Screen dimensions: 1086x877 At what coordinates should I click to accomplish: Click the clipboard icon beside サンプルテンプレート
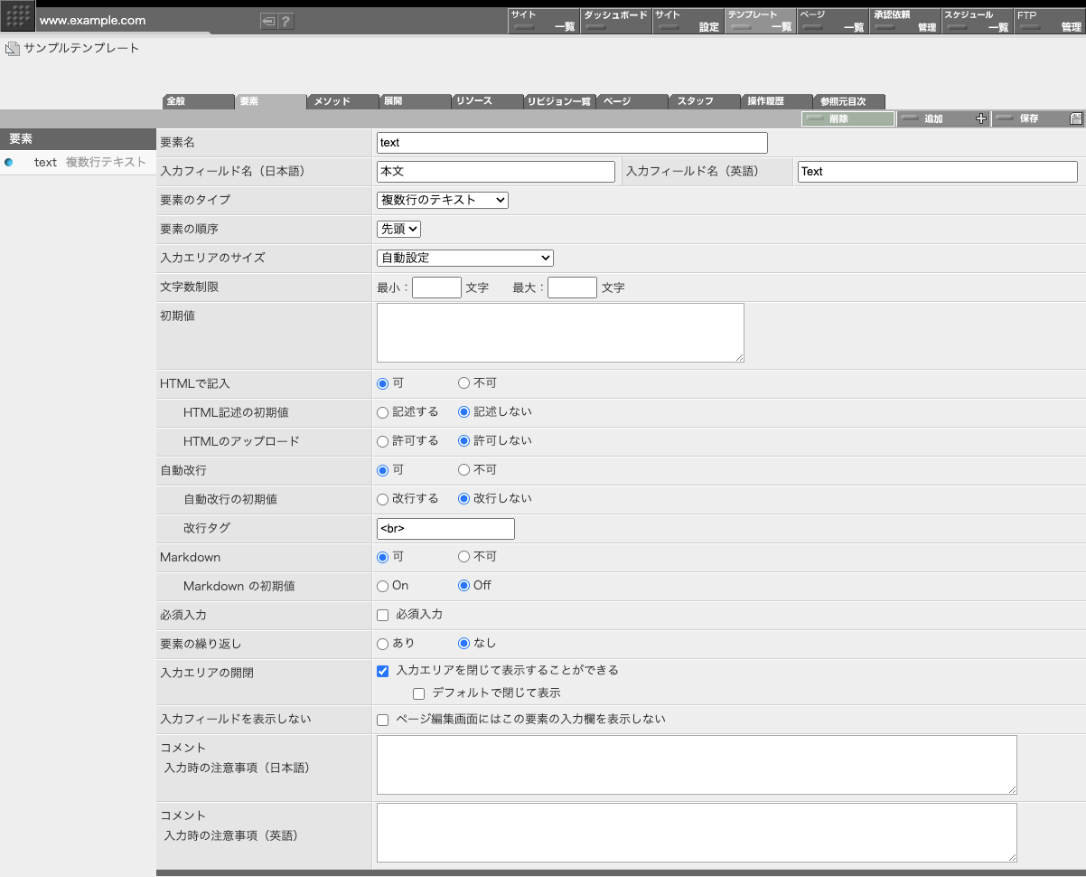click(x=11, y=50)
